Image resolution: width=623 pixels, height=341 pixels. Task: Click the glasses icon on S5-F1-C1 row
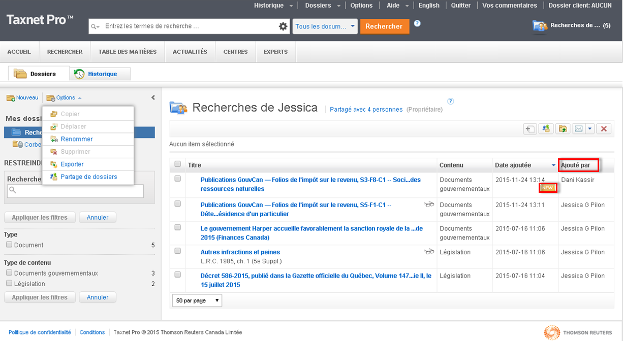click(429, 204)
